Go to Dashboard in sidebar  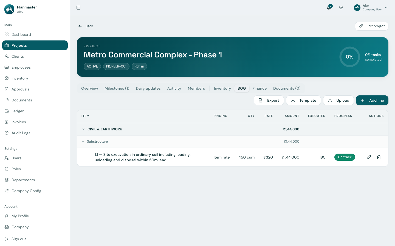coord(35,34)
